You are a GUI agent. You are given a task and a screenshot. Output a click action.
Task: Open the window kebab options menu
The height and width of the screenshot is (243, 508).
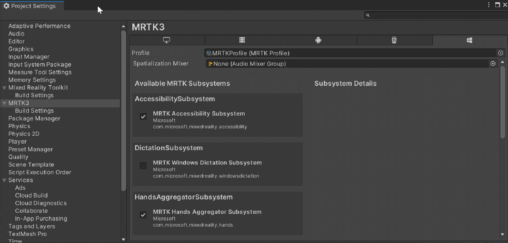[489, 5]
